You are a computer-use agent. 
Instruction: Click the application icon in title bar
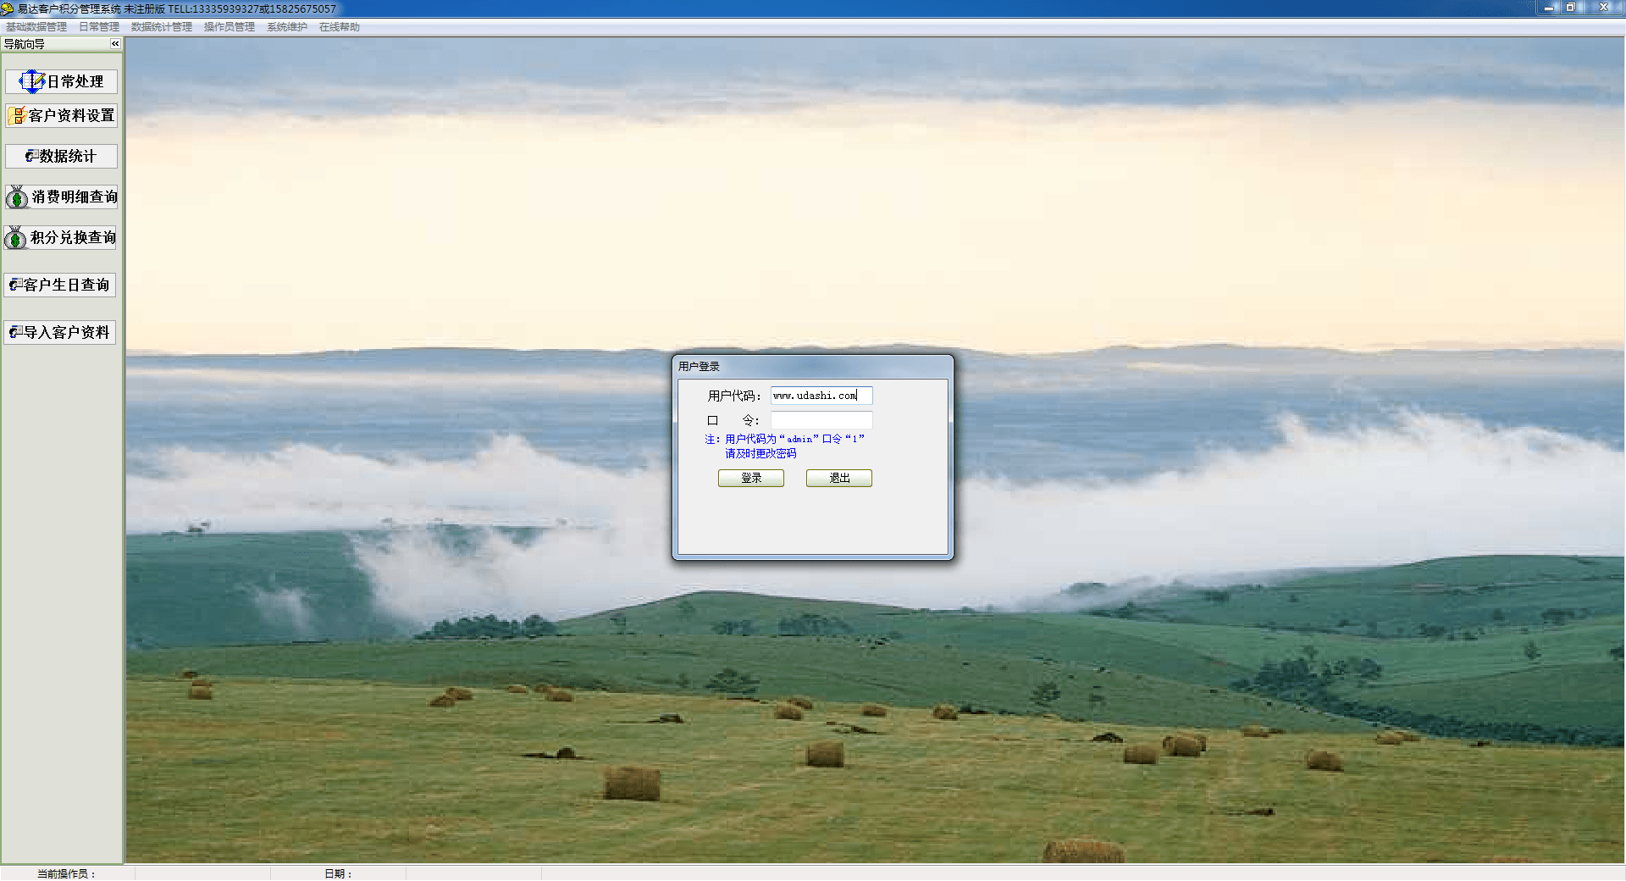coord(8,8)
